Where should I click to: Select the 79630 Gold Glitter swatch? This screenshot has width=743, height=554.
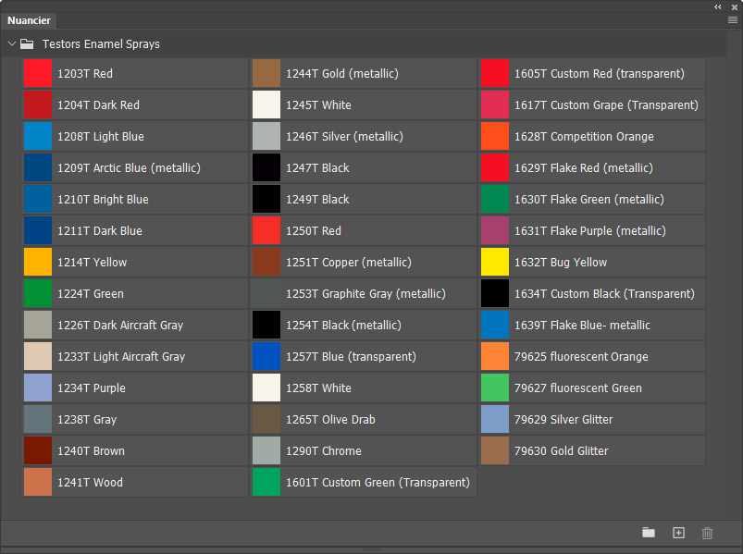[x=495, y=451]
